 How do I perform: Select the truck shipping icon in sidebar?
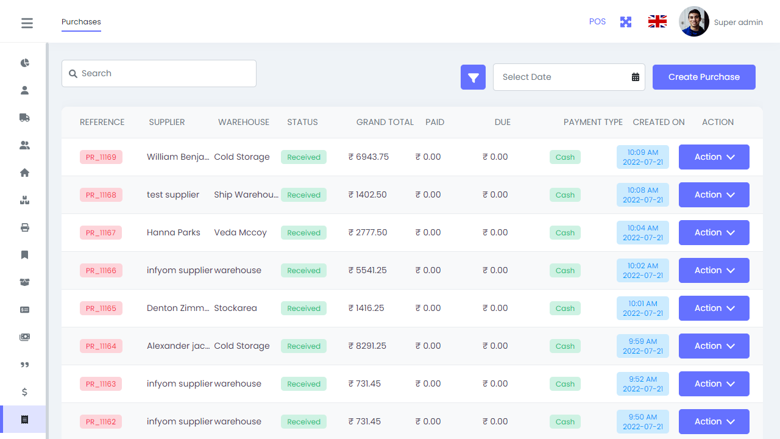24,117
